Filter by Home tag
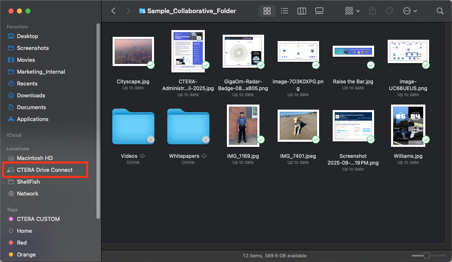Image resolution: width=452 pixels, height=262 pixels. 24,231
